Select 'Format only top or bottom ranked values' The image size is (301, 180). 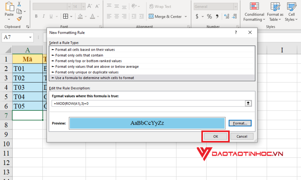tap(152, 61)
